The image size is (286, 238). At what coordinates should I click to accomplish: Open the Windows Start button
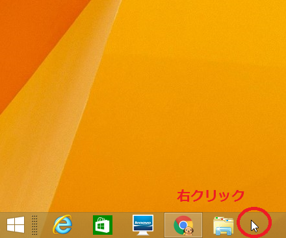pos(16,225)
